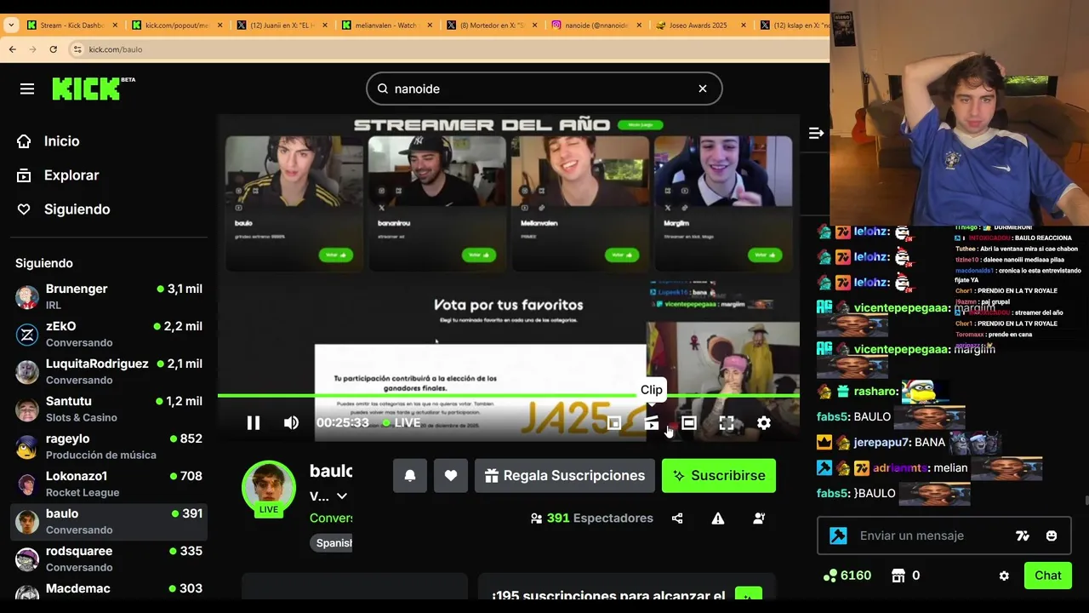1089x613 pixels.
Task: Open rageylo channel in sidebar
Action: [x=109, y=446]
